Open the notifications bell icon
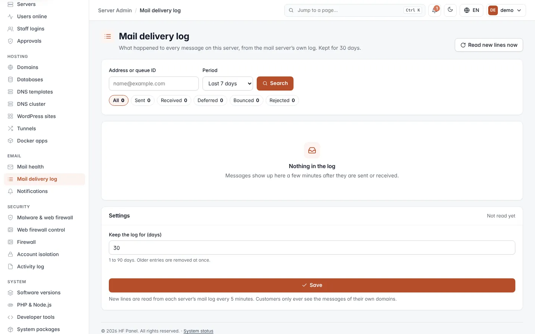This screenshot has width=535, height=334. point(434,10)
